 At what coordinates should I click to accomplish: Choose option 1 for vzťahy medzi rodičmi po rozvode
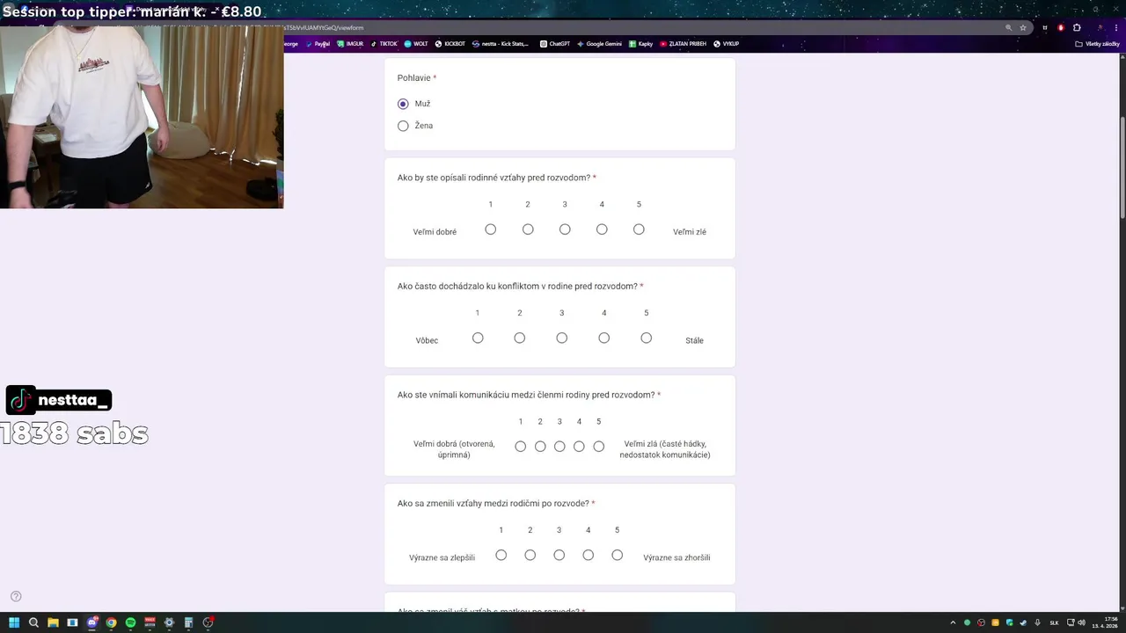(501, 555)
